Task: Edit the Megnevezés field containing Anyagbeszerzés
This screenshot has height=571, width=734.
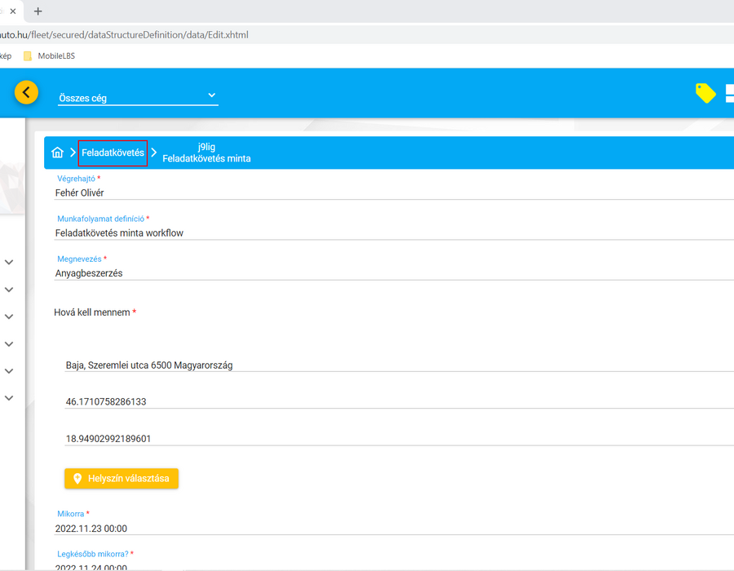Action: click(x=394, y=273)
